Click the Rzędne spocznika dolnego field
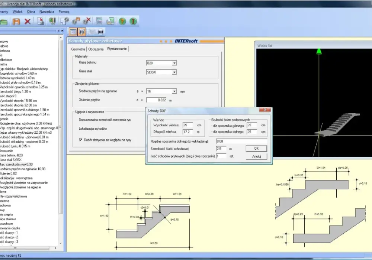 (x=241, y=142)
